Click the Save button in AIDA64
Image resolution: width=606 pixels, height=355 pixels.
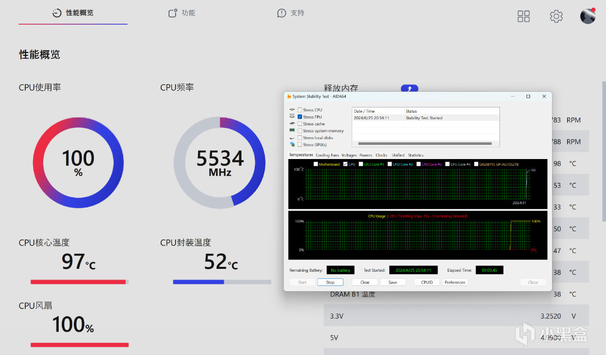pyautogui.click(x=393, y=283)
